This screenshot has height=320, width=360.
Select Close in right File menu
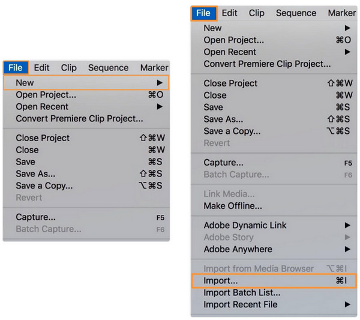274,95
